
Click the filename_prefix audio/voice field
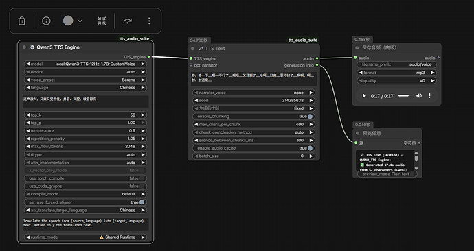396,64
